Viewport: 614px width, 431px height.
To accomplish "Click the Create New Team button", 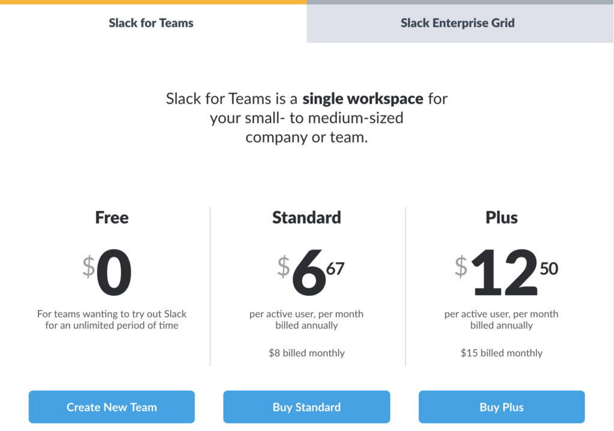I will point(112,406).
